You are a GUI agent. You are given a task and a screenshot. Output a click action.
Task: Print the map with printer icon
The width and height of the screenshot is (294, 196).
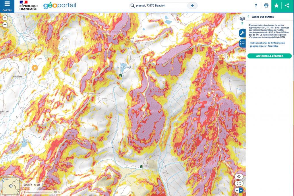point(266,5)
